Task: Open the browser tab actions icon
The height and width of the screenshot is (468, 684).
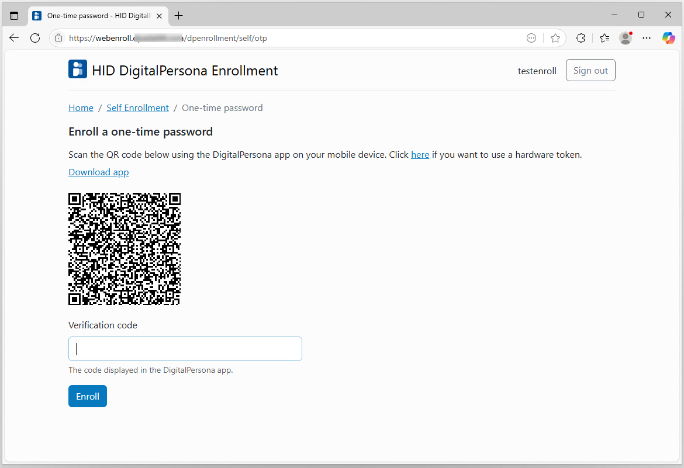Action: pos(14,16)
